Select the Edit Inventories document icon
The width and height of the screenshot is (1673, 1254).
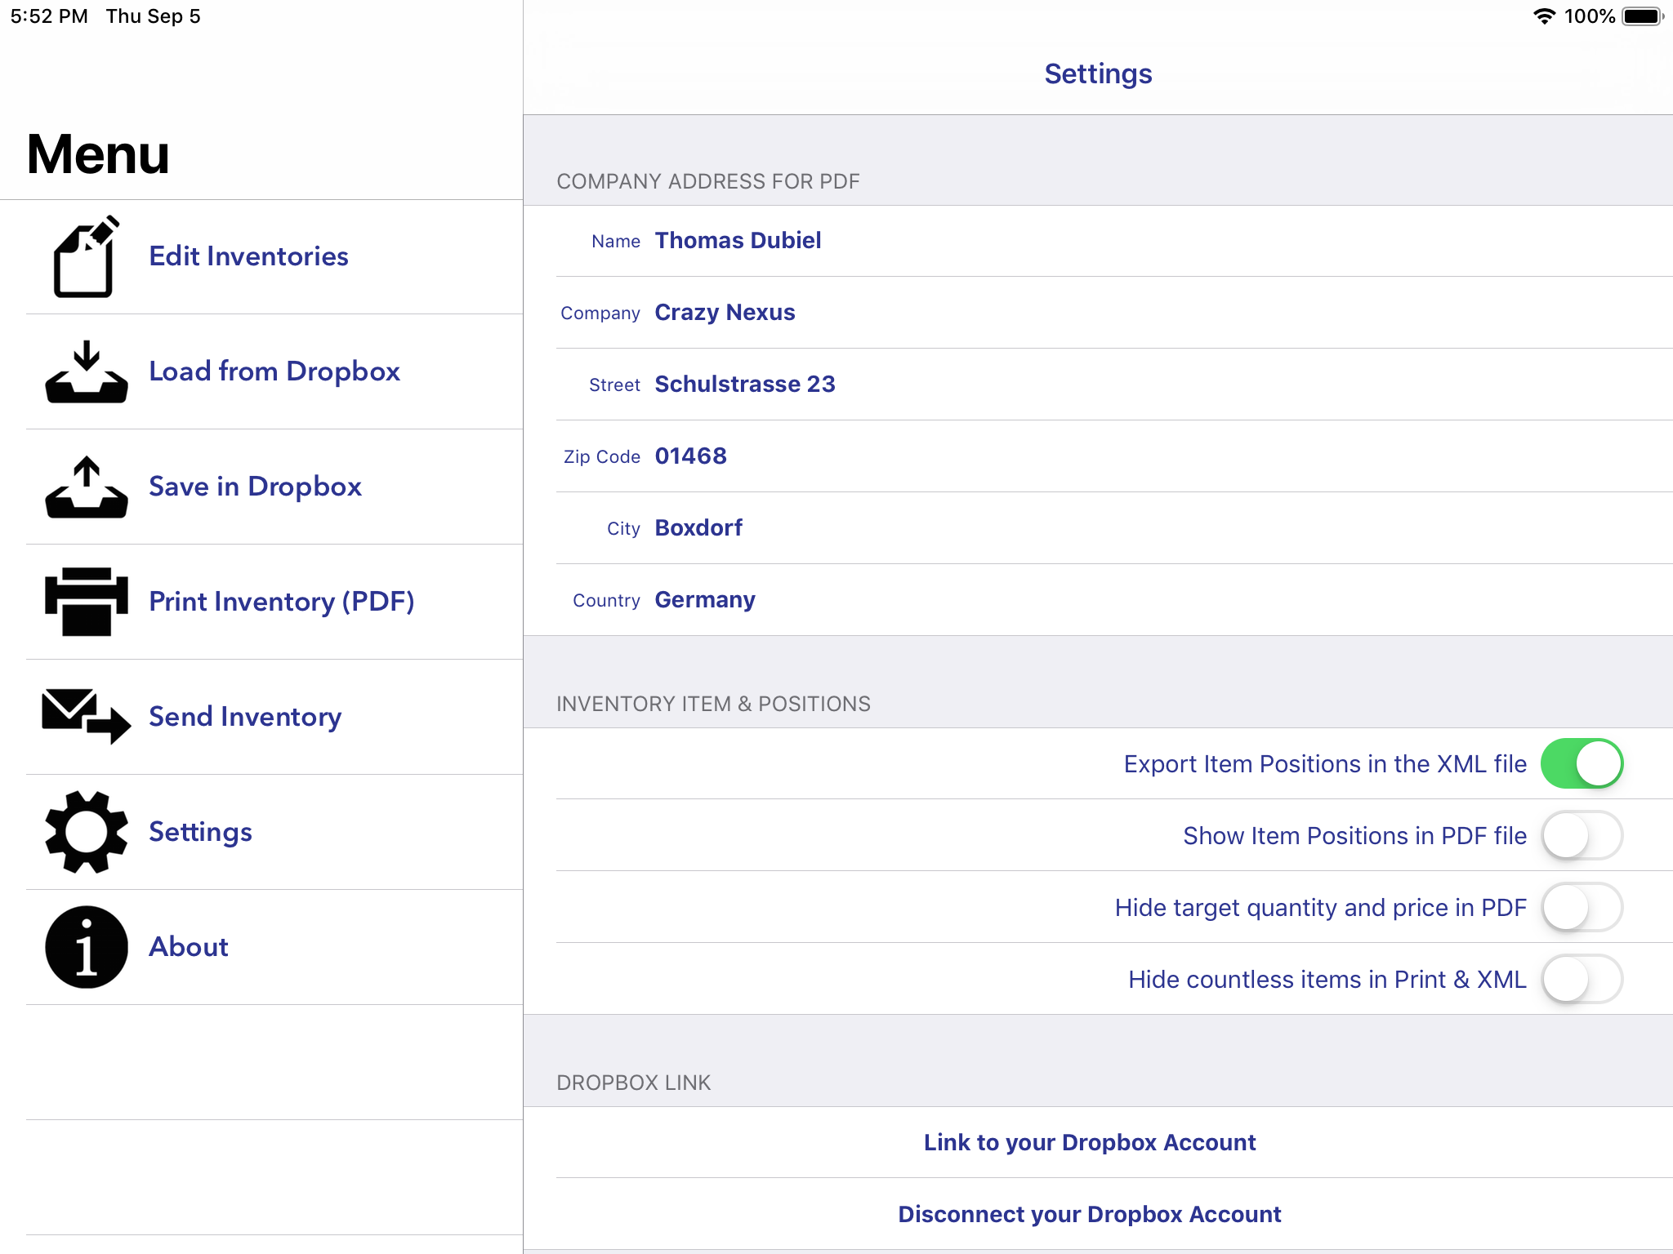coord(84,257)
